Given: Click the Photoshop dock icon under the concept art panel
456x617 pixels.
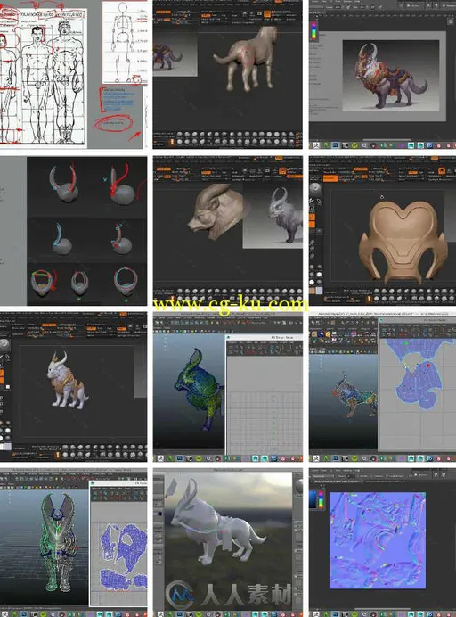Looking at the screenshot, I should pos(335,145).
